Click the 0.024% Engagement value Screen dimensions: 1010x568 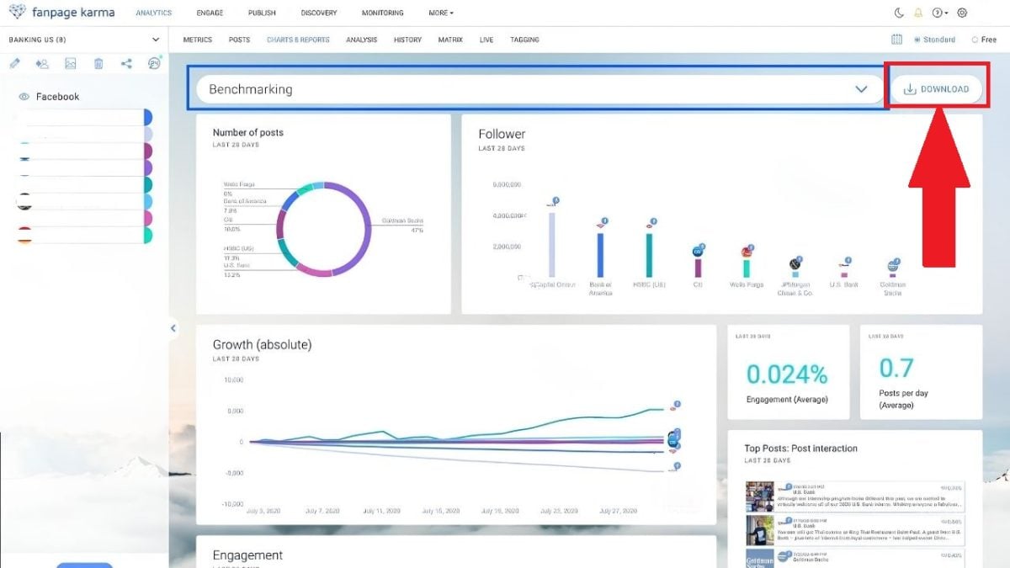787,374
